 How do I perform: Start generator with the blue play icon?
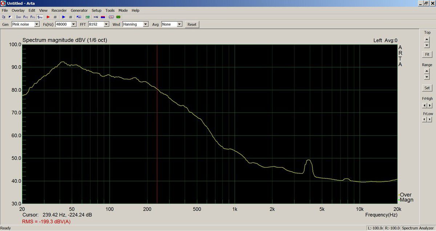[64, 17]
